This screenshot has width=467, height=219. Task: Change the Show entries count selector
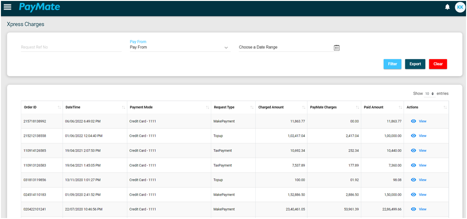[430, 93]
